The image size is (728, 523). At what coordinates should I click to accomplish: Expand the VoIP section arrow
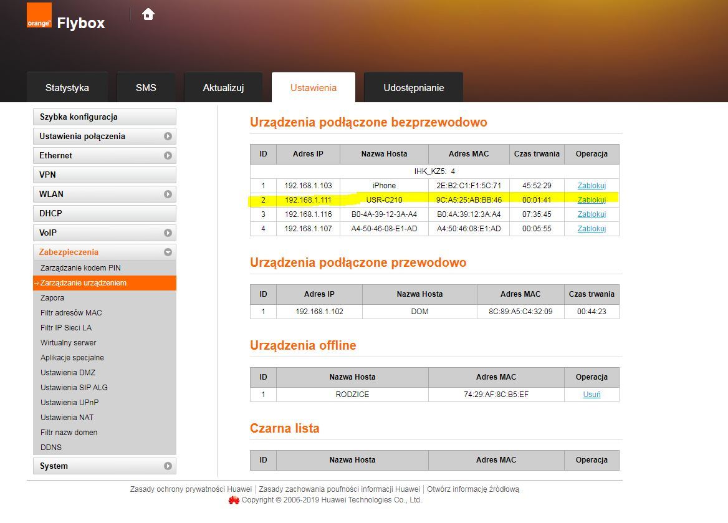tap(168, 233)
